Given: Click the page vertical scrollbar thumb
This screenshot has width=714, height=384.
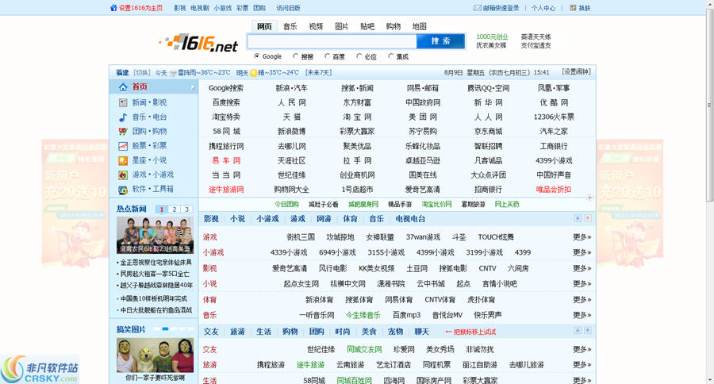Looking at the screenshot, I should (x=710, y=105).
